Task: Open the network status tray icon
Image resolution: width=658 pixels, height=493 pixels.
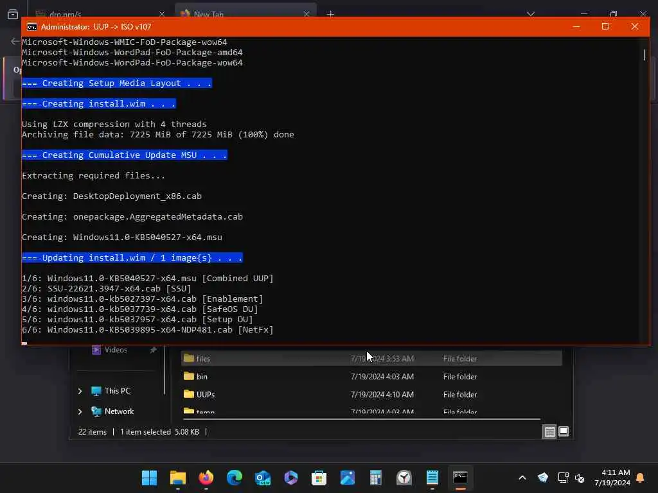Action: (563, 478)
